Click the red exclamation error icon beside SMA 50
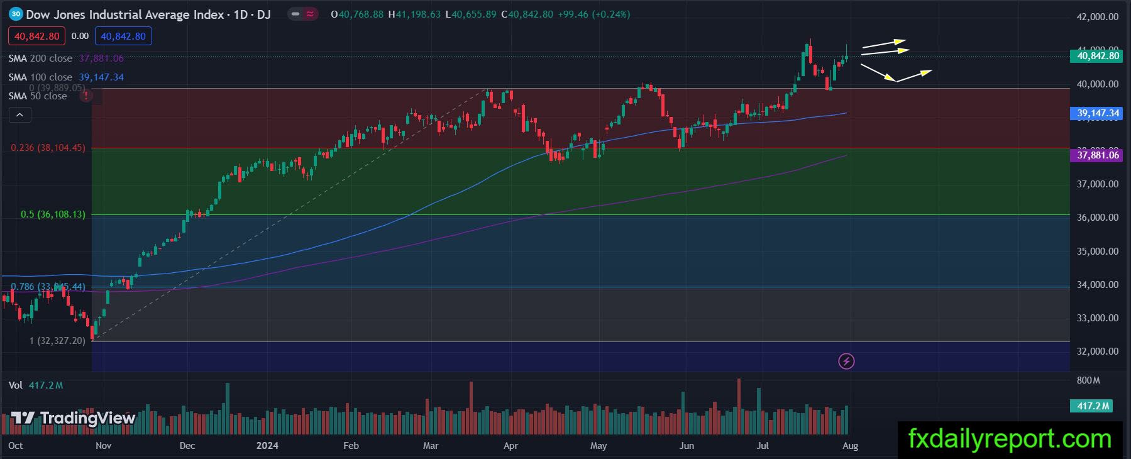Screen dimensions: 1131x459 pyautogui.click(x=86, y=96)
